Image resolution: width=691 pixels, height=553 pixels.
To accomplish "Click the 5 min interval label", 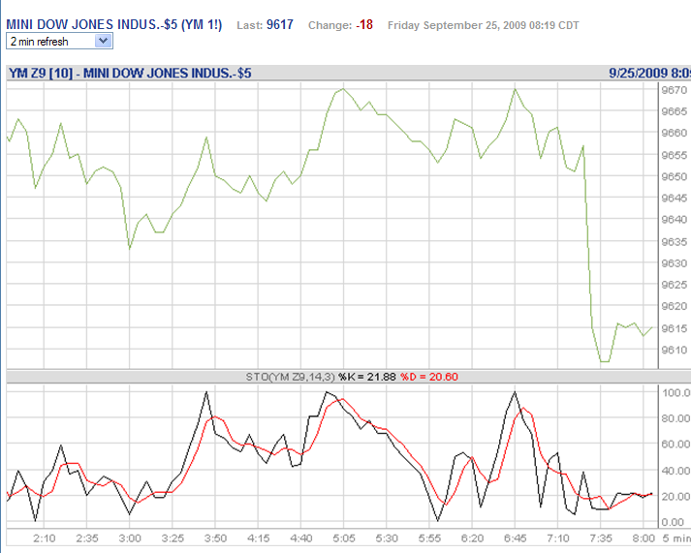I will click(676, 538).
